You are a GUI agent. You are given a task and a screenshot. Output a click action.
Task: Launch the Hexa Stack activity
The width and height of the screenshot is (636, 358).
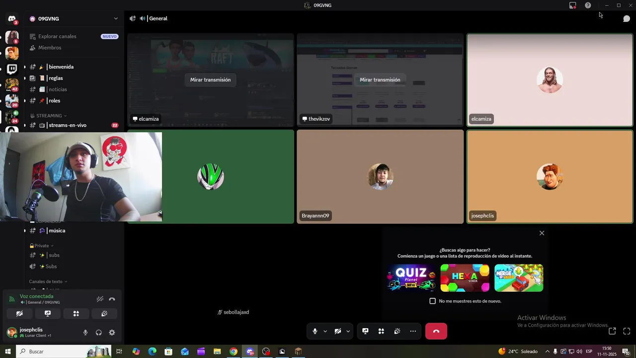(465, 278)
